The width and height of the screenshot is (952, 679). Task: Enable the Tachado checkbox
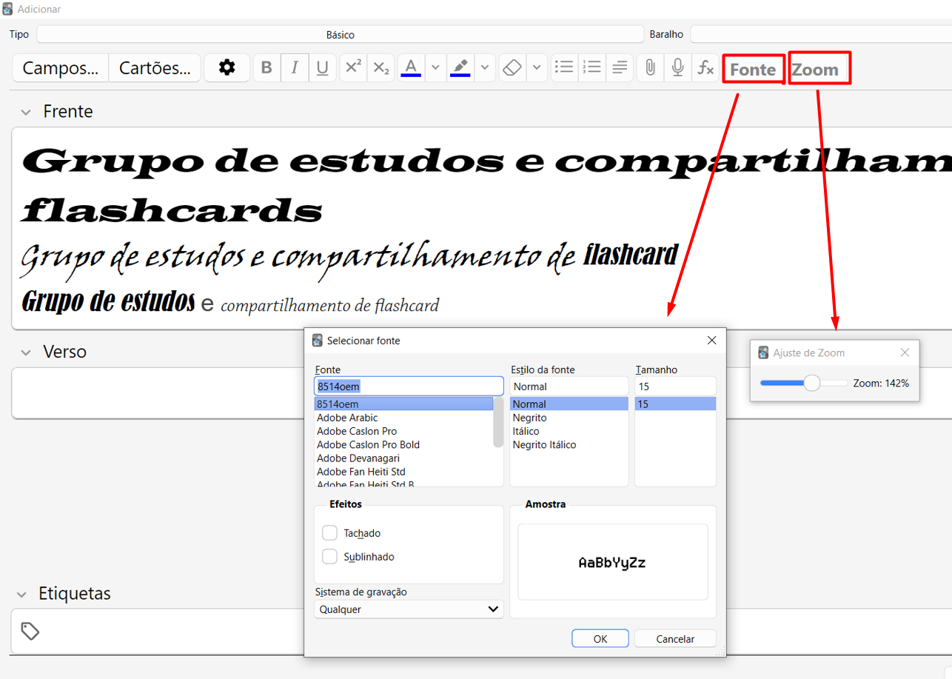(x=330, y=533)
